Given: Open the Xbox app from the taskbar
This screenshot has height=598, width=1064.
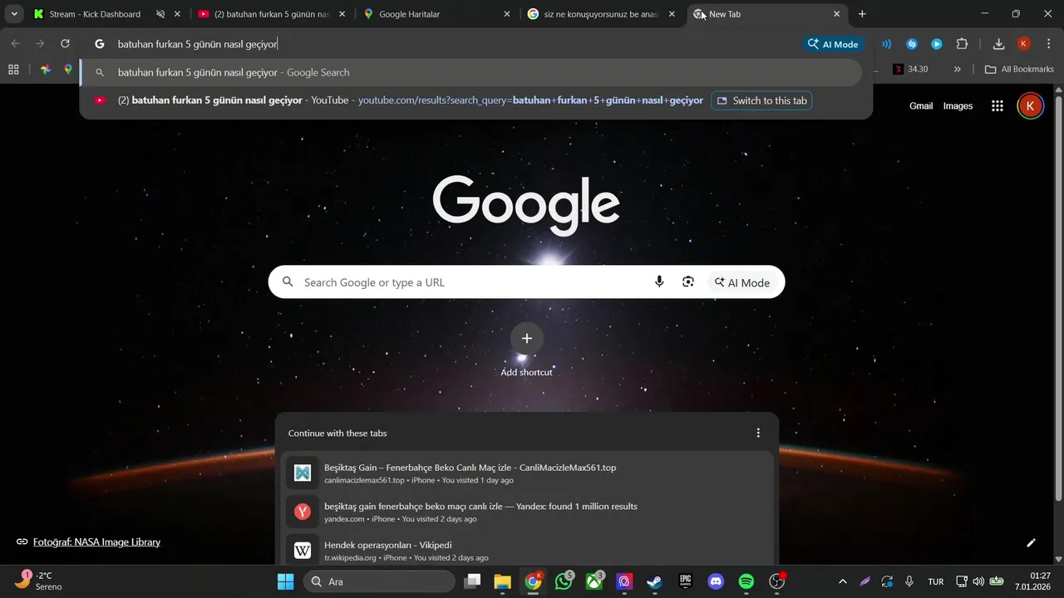Looking at the screenshot, I should pos(595,581).
